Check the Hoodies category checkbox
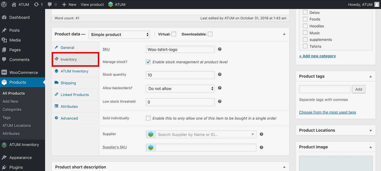The image size is (381, 171). click(x=305, y=26)
